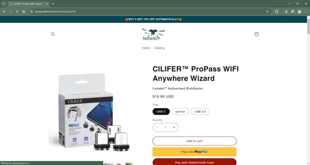Open the shopping cart icon
Image resolution: width=310 pixels, height=165 pixels.
tap(256, 34)
